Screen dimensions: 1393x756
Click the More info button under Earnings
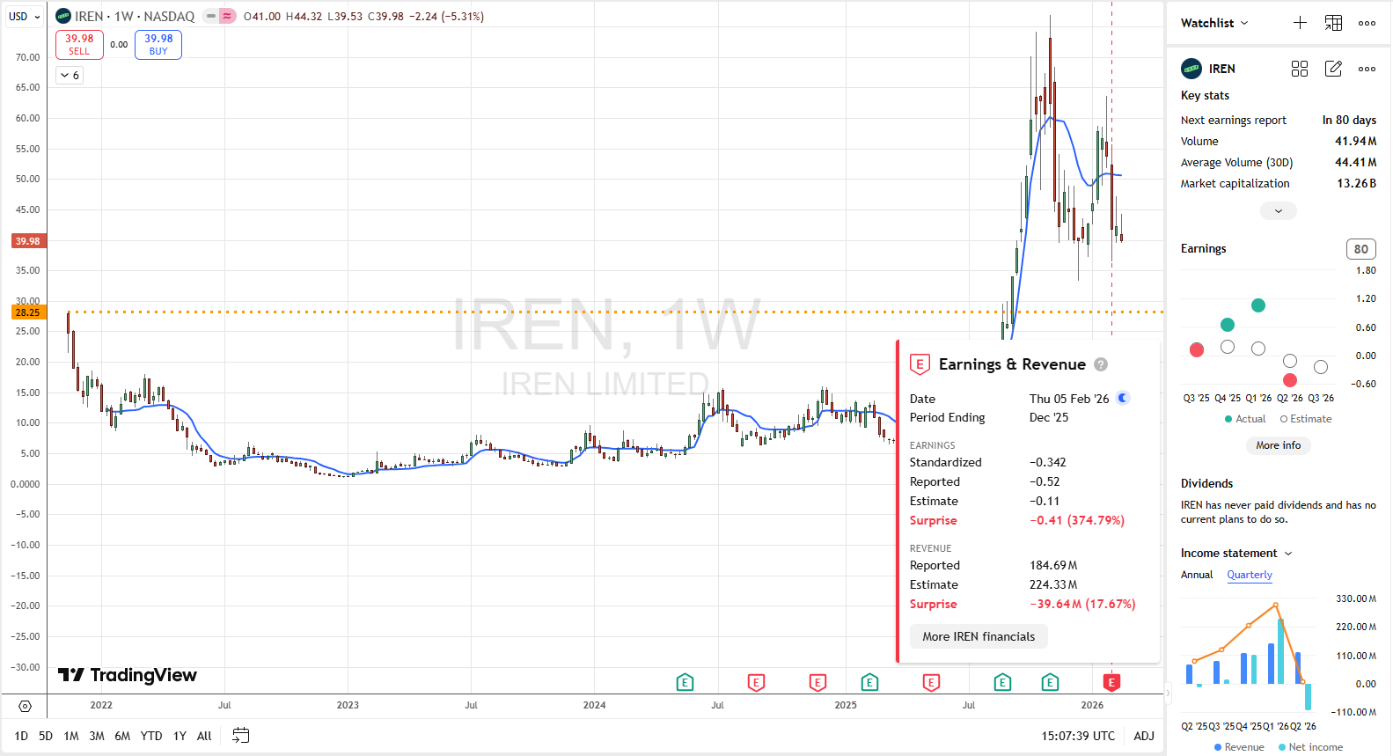(x=1278, y=445)
